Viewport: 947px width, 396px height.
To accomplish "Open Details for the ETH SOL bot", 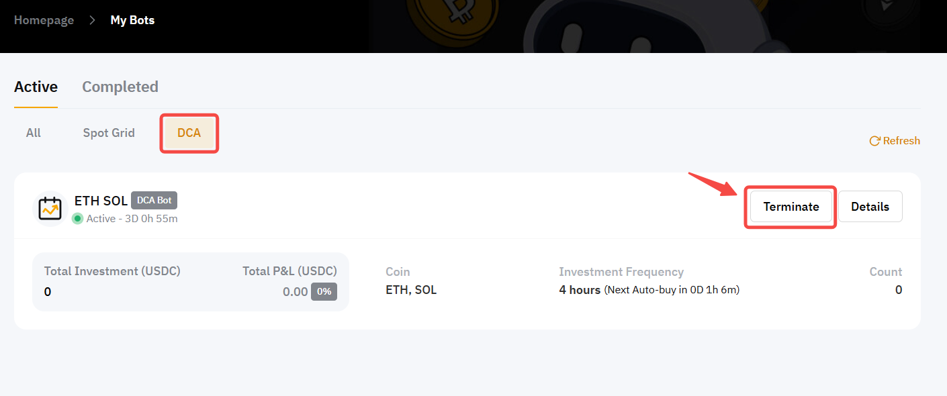I will [x=870, y=207].
